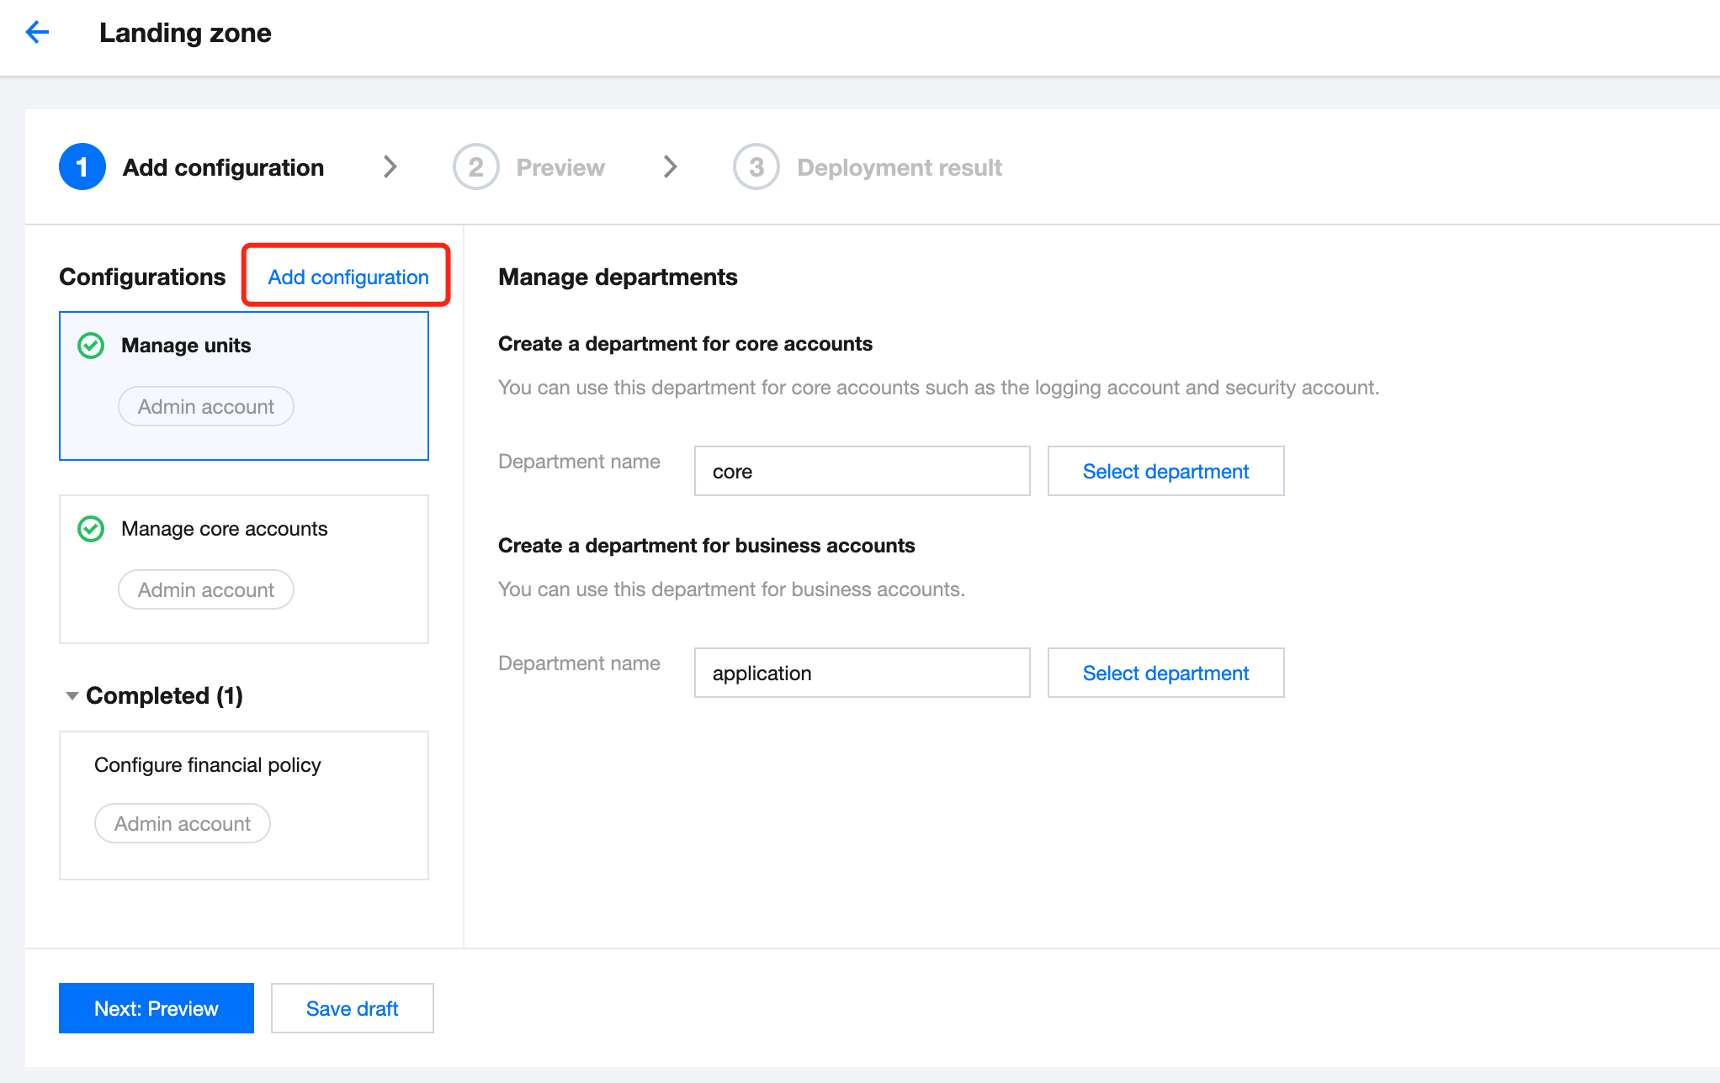Focus the application department name field
Image resolution: width=1720 pixels, height=1083 pixels.
pyautogui.click(x=862, y=674)
